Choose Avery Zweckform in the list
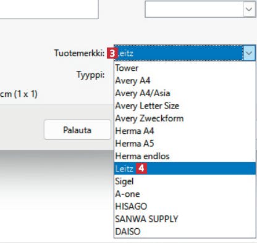Viewport: 257px width, 243px height. pos(185,118)
